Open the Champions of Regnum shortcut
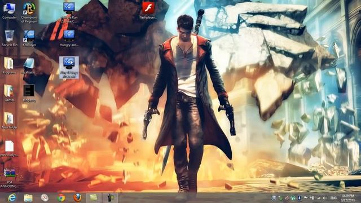The image size is (361, 203). pos(29,12)
